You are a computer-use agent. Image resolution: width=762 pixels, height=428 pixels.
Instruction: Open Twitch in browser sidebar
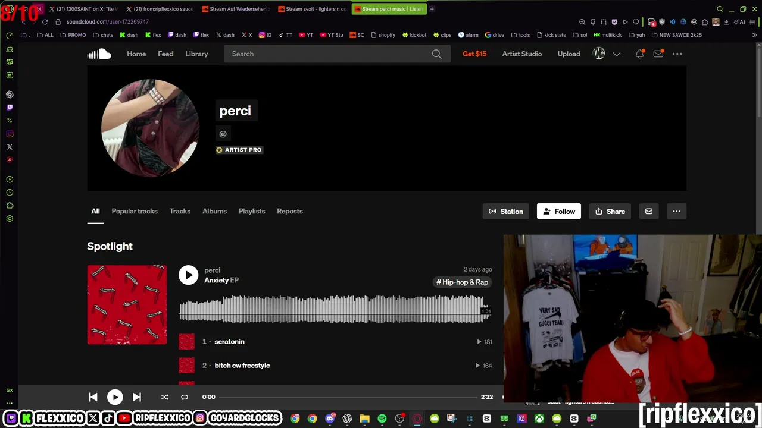(10, 108)
